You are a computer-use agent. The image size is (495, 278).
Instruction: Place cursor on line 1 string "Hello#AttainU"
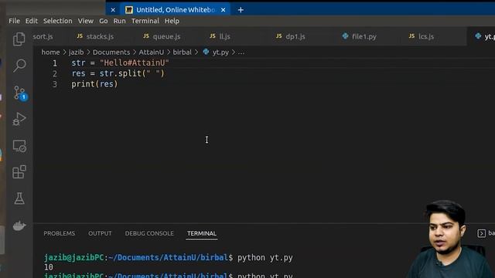coord(135,63)
